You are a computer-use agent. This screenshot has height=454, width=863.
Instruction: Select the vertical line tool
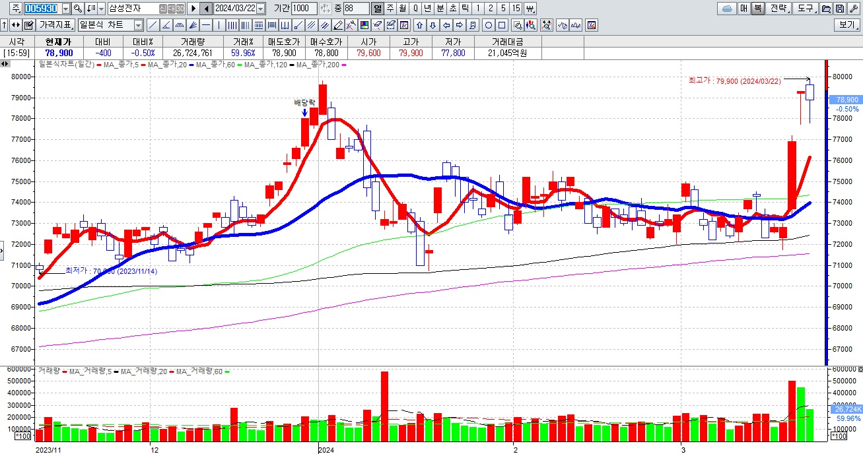pos(219,25)
